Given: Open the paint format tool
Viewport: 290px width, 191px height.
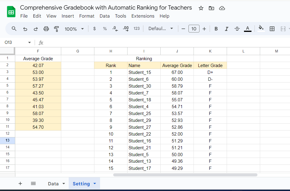Looking at the screenshot, I should click(56, 29).
